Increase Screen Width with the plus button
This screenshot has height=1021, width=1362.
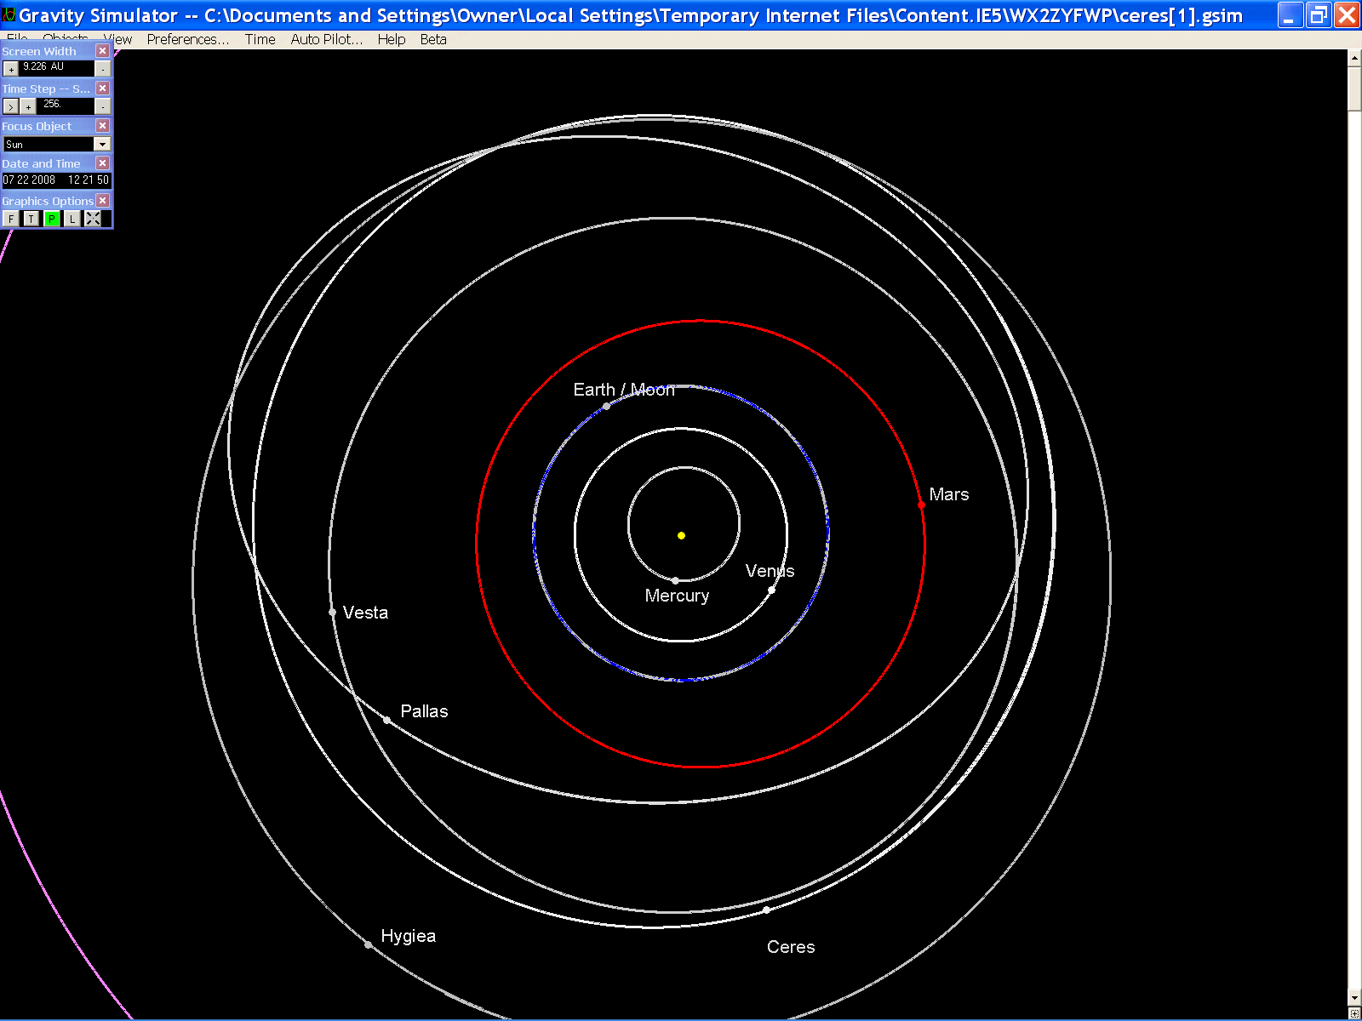pos(10,68)
